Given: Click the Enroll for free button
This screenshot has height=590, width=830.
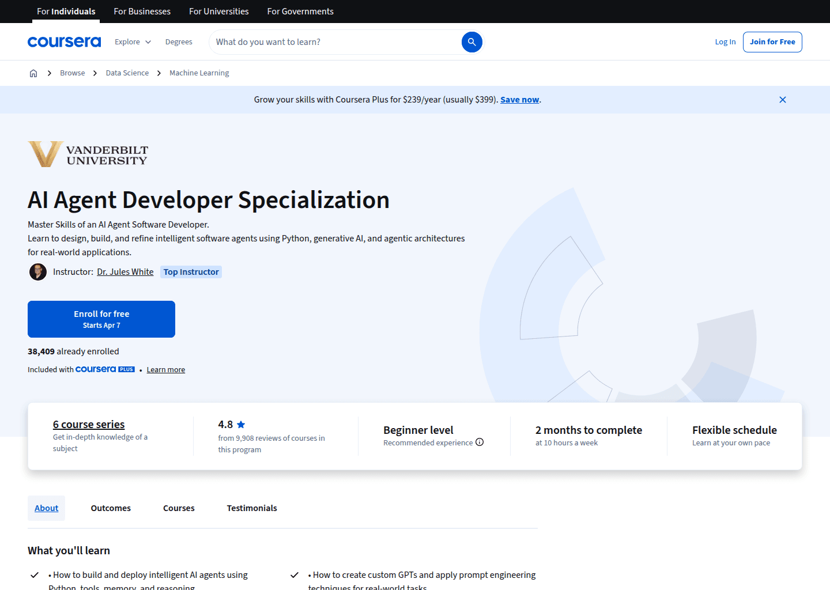Looking at the screenshot, I should [x=101, y=319].
